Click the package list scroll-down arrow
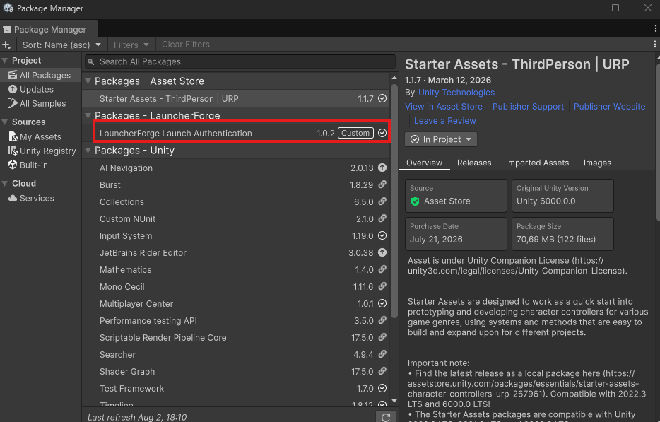660x422 pixels. 394,401
